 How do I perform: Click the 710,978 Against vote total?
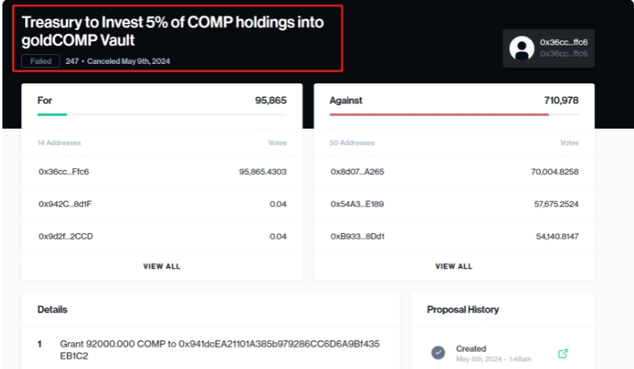(561, 100)
